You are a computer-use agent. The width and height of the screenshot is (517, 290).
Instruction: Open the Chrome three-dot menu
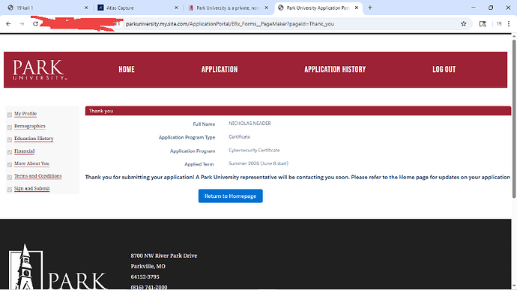tap(509, 24)
